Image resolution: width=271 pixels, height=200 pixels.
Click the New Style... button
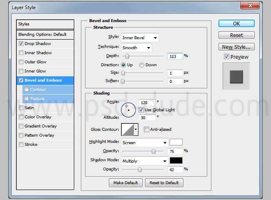point(236,47)
